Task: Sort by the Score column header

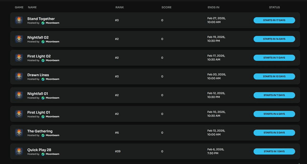Action: point(166,7)
